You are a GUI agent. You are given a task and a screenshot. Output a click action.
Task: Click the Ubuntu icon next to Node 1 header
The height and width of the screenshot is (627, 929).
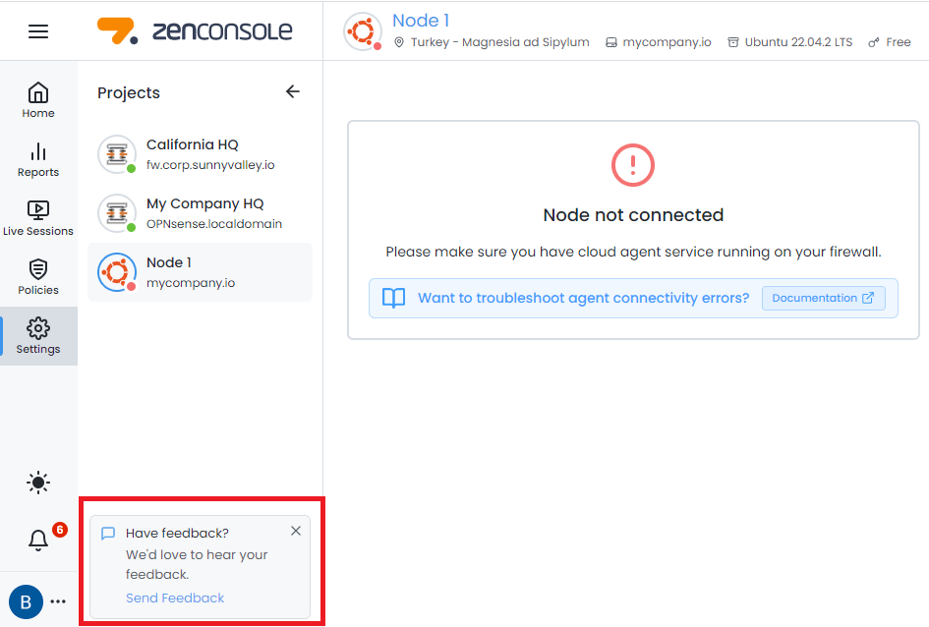click(x=733, y=42)
